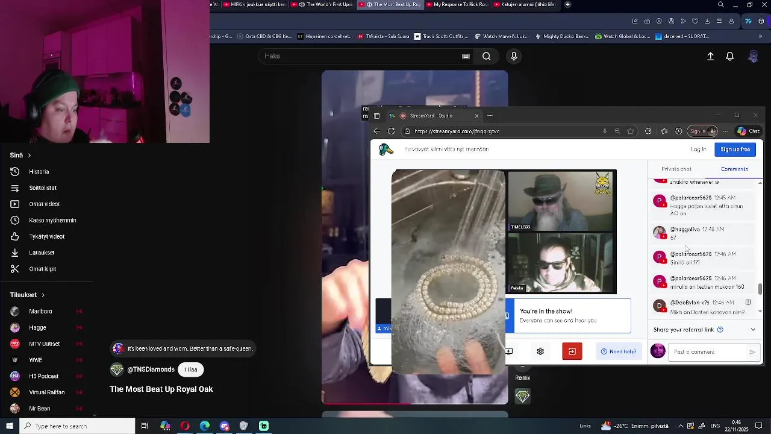
Task: Expand the Tilaukset section chevron
Action: click(43, 295)
